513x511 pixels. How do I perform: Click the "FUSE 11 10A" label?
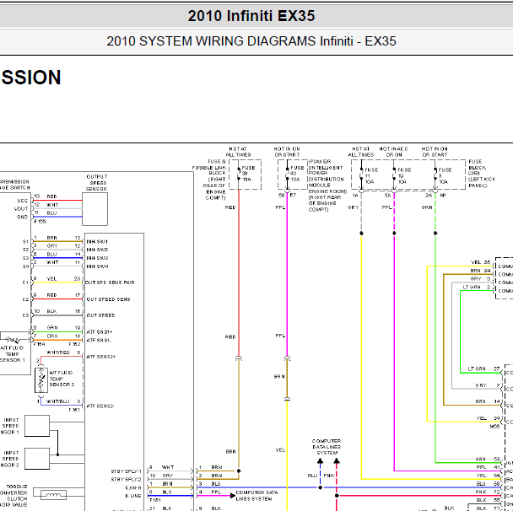point(371,176)
